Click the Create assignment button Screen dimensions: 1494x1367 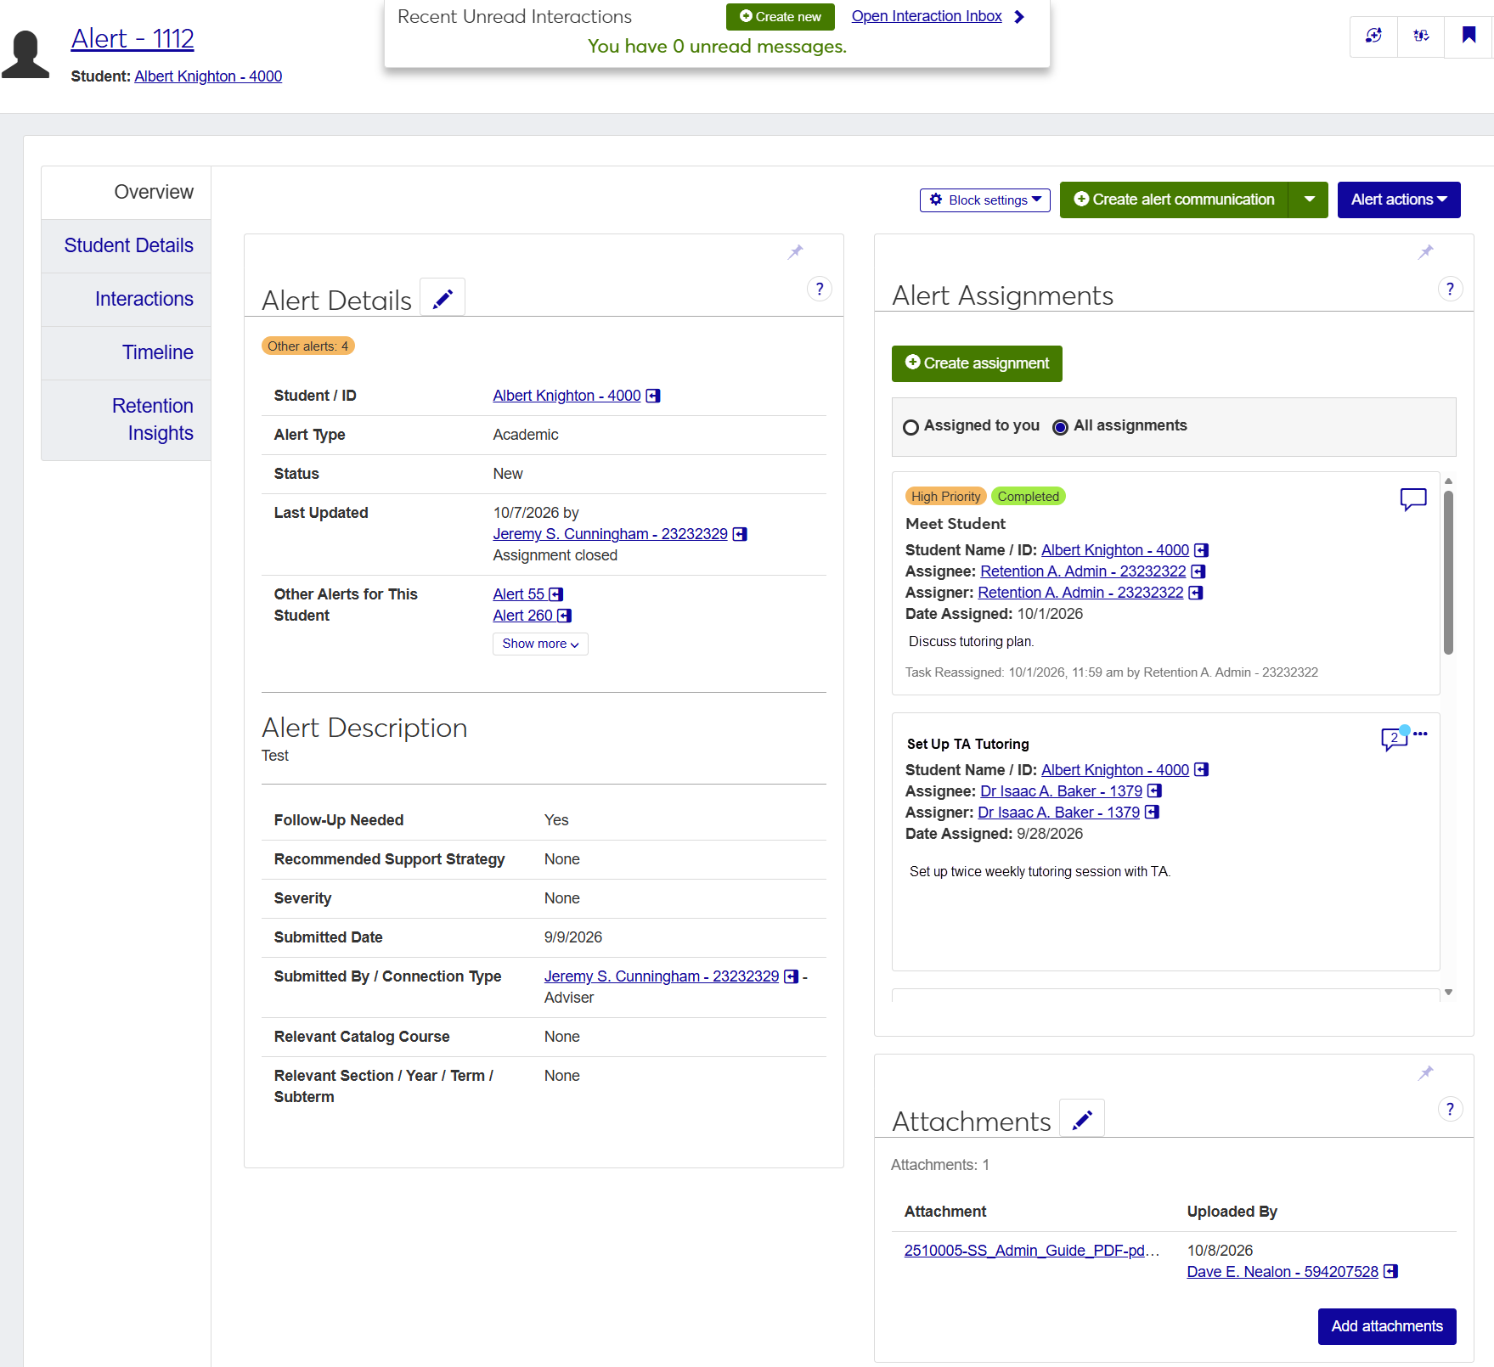pos(977,363)
